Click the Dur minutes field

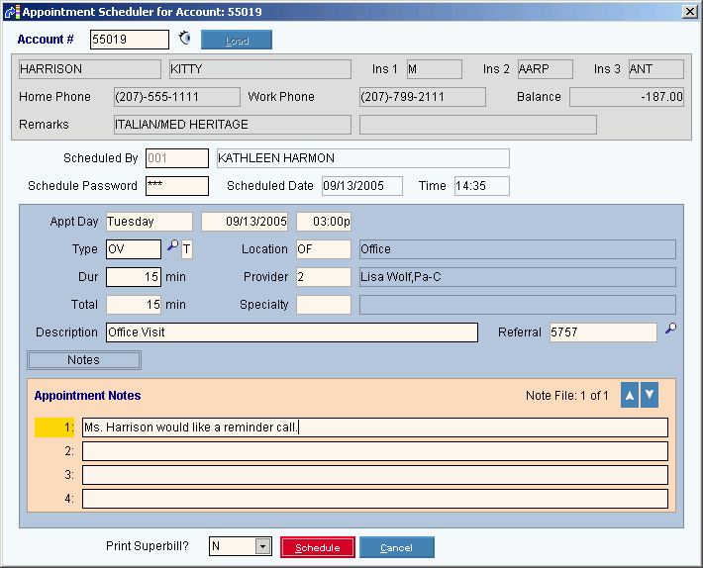pos(134,277)
